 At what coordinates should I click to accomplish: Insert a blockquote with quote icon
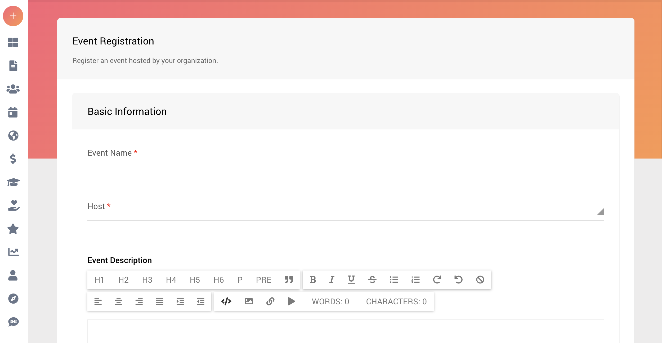click(x=289, y=280)
